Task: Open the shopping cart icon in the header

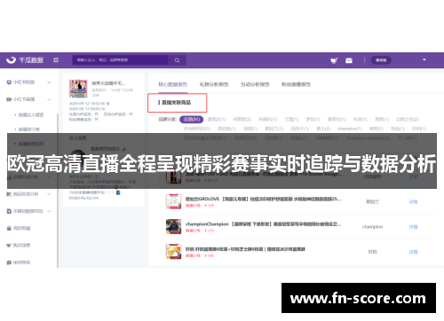Action: tap(334, 60)
